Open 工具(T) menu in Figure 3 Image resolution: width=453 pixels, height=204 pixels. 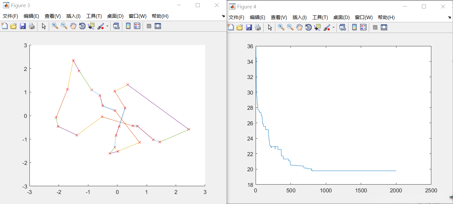pyautogui.click(x=94, y=16)
